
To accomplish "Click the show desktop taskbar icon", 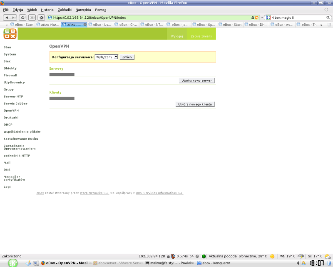I will (28, 263).
